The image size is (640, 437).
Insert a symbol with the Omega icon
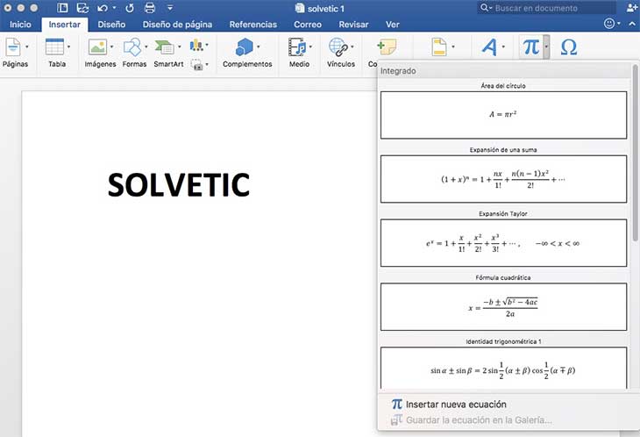click(569, 47)
